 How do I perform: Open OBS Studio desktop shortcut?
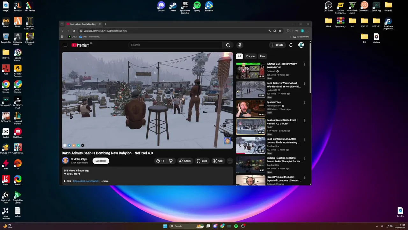328,6
